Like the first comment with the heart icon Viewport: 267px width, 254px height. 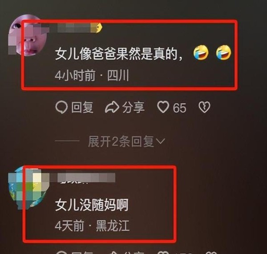(x=163, y=107)
